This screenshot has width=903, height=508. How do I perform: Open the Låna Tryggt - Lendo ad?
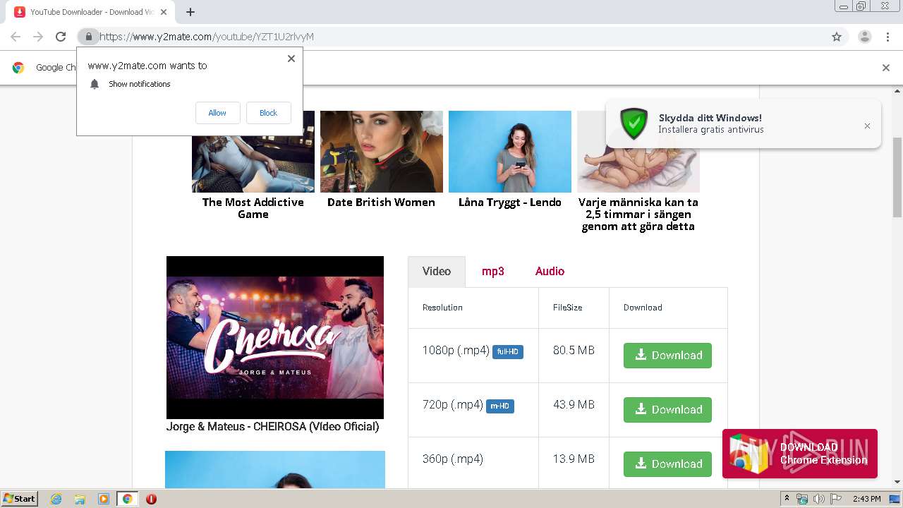click(x=510, y=202)
